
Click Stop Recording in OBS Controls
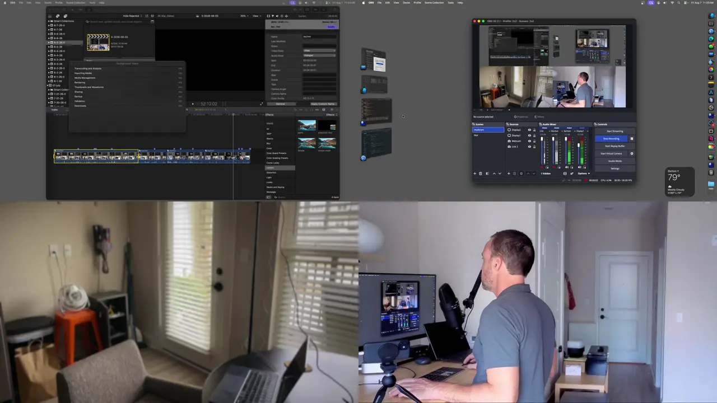tap(611, 139)
